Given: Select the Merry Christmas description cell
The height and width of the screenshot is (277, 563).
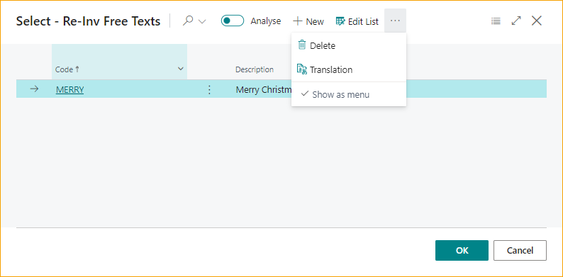Looking at the screenshot, I should tap(263, 90).
